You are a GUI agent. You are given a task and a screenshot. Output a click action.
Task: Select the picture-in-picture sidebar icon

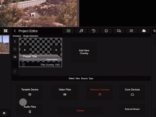pyautogui.click(x=15, y=57)
